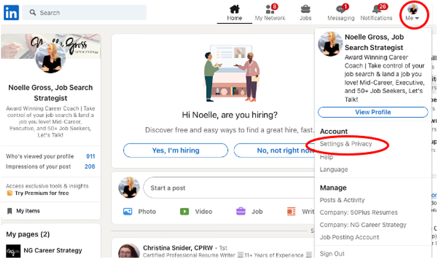The image size is (437, 258).
Task: Open the Notifications bell
Action: coord(376,10)
